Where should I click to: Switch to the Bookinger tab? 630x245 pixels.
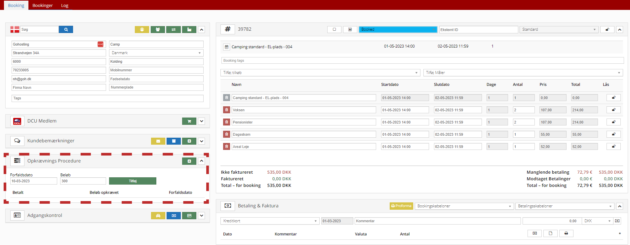(43, 5)
